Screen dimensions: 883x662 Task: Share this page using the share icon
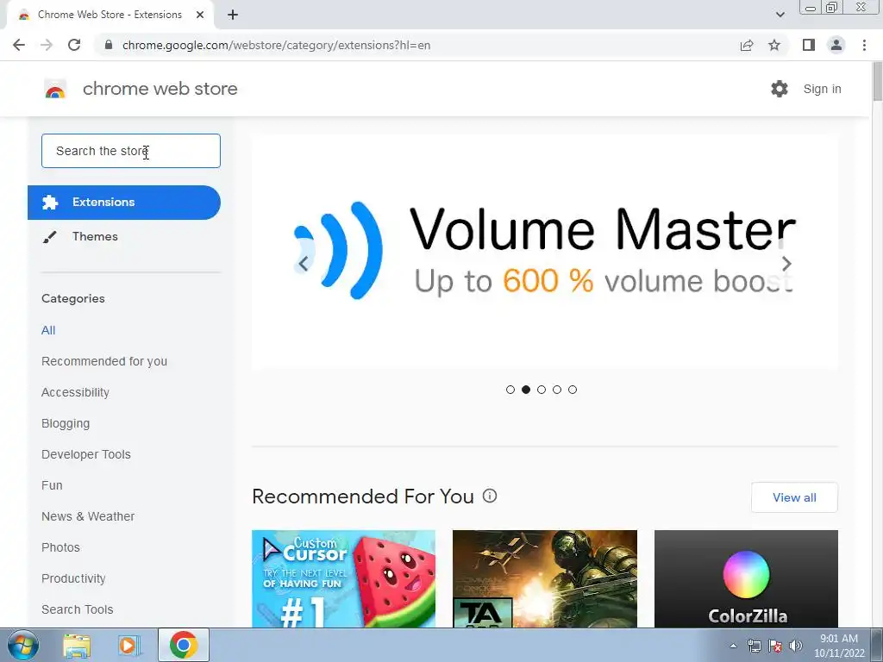point(747,45)
